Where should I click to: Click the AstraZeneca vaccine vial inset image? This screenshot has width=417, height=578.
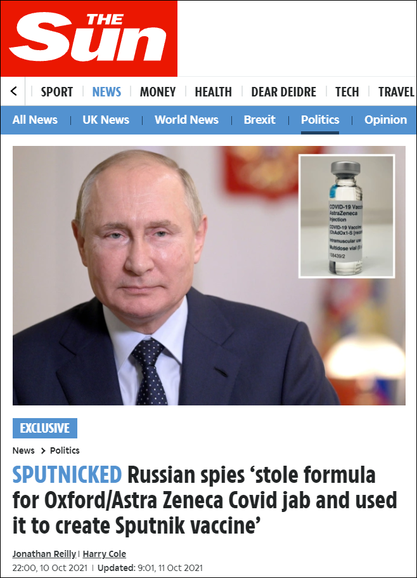(x=346, y=216)
